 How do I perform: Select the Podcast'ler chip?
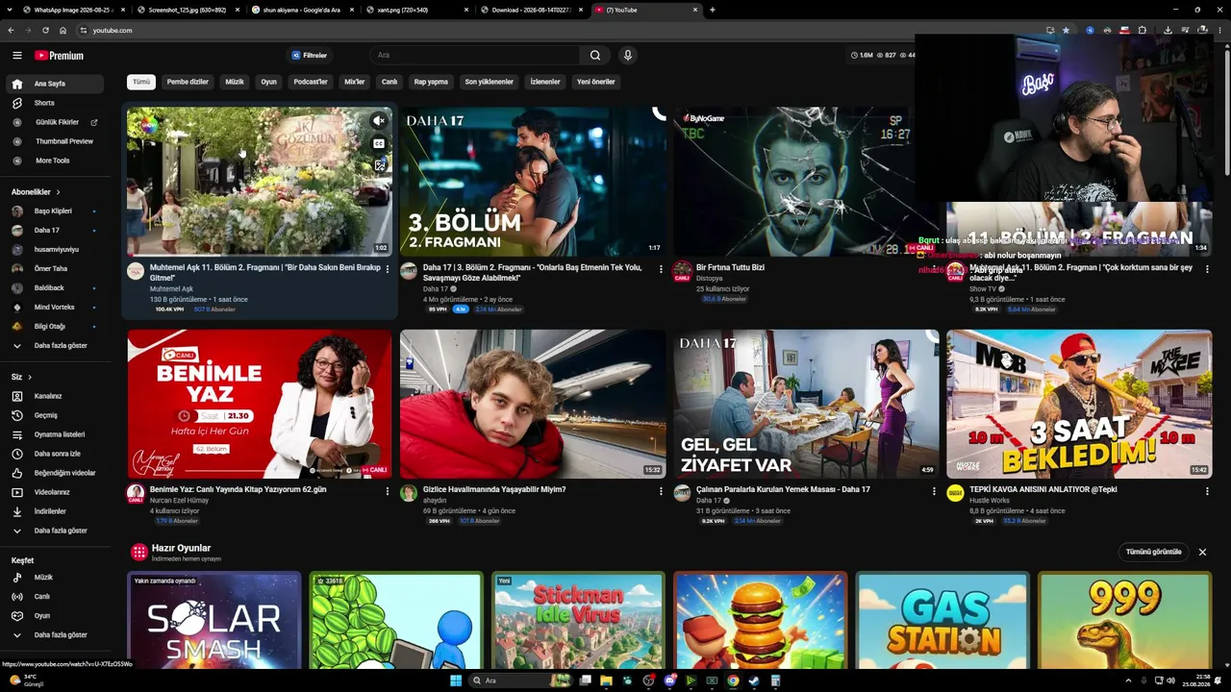tap(311, 82)
